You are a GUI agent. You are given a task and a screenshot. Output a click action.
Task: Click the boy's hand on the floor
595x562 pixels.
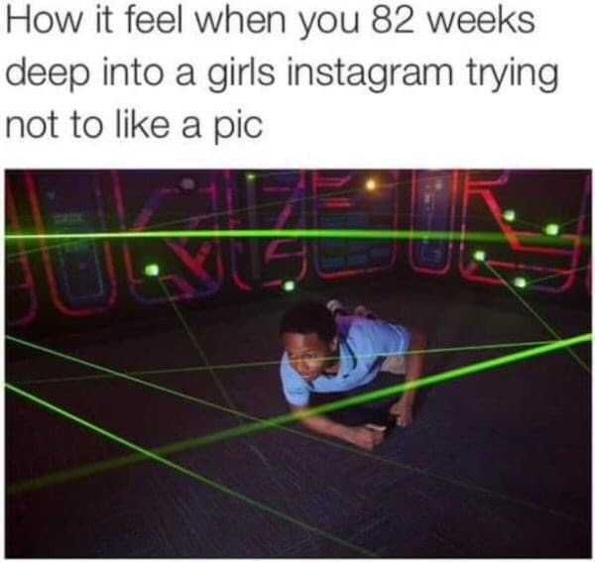[x=364, y=439]
